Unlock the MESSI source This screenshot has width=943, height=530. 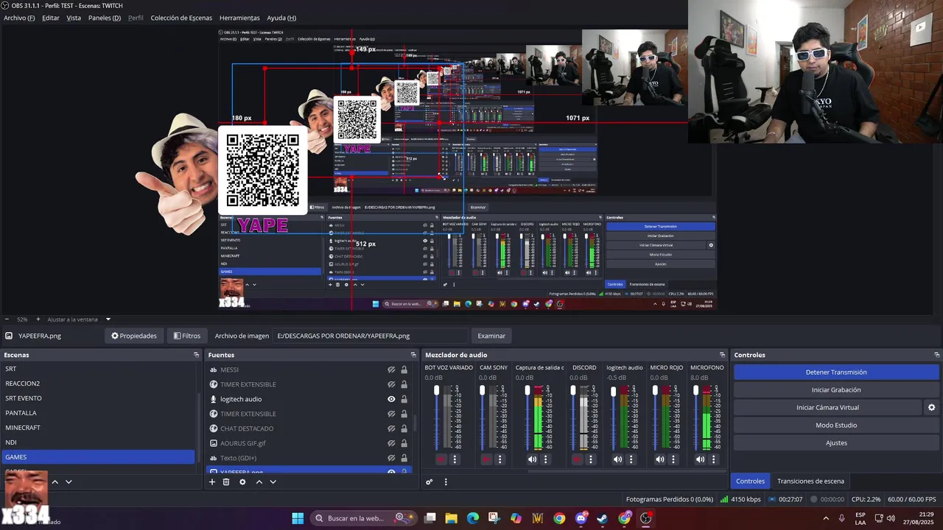pos(404,370)
